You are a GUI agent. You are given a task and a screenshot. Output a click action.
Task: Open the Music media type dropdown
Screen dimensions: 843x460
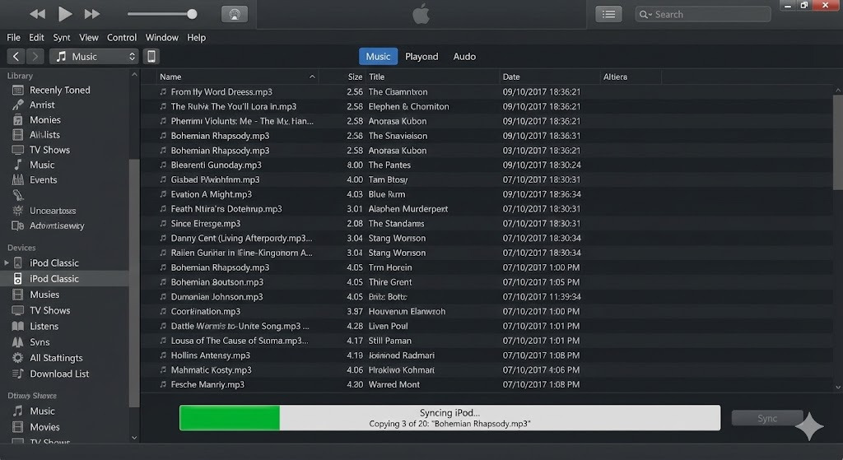94,57
